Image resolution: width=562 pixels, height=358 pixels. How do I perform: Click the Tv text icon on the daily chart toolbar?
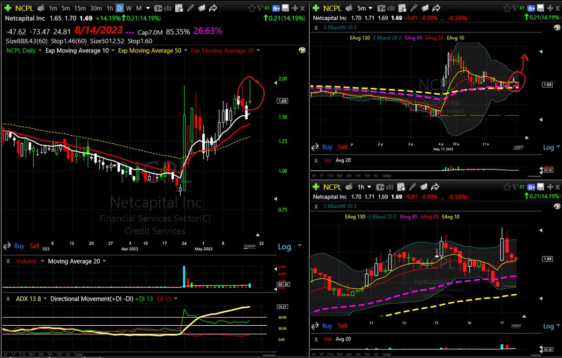pyautogui.click(x=158, y=8)
